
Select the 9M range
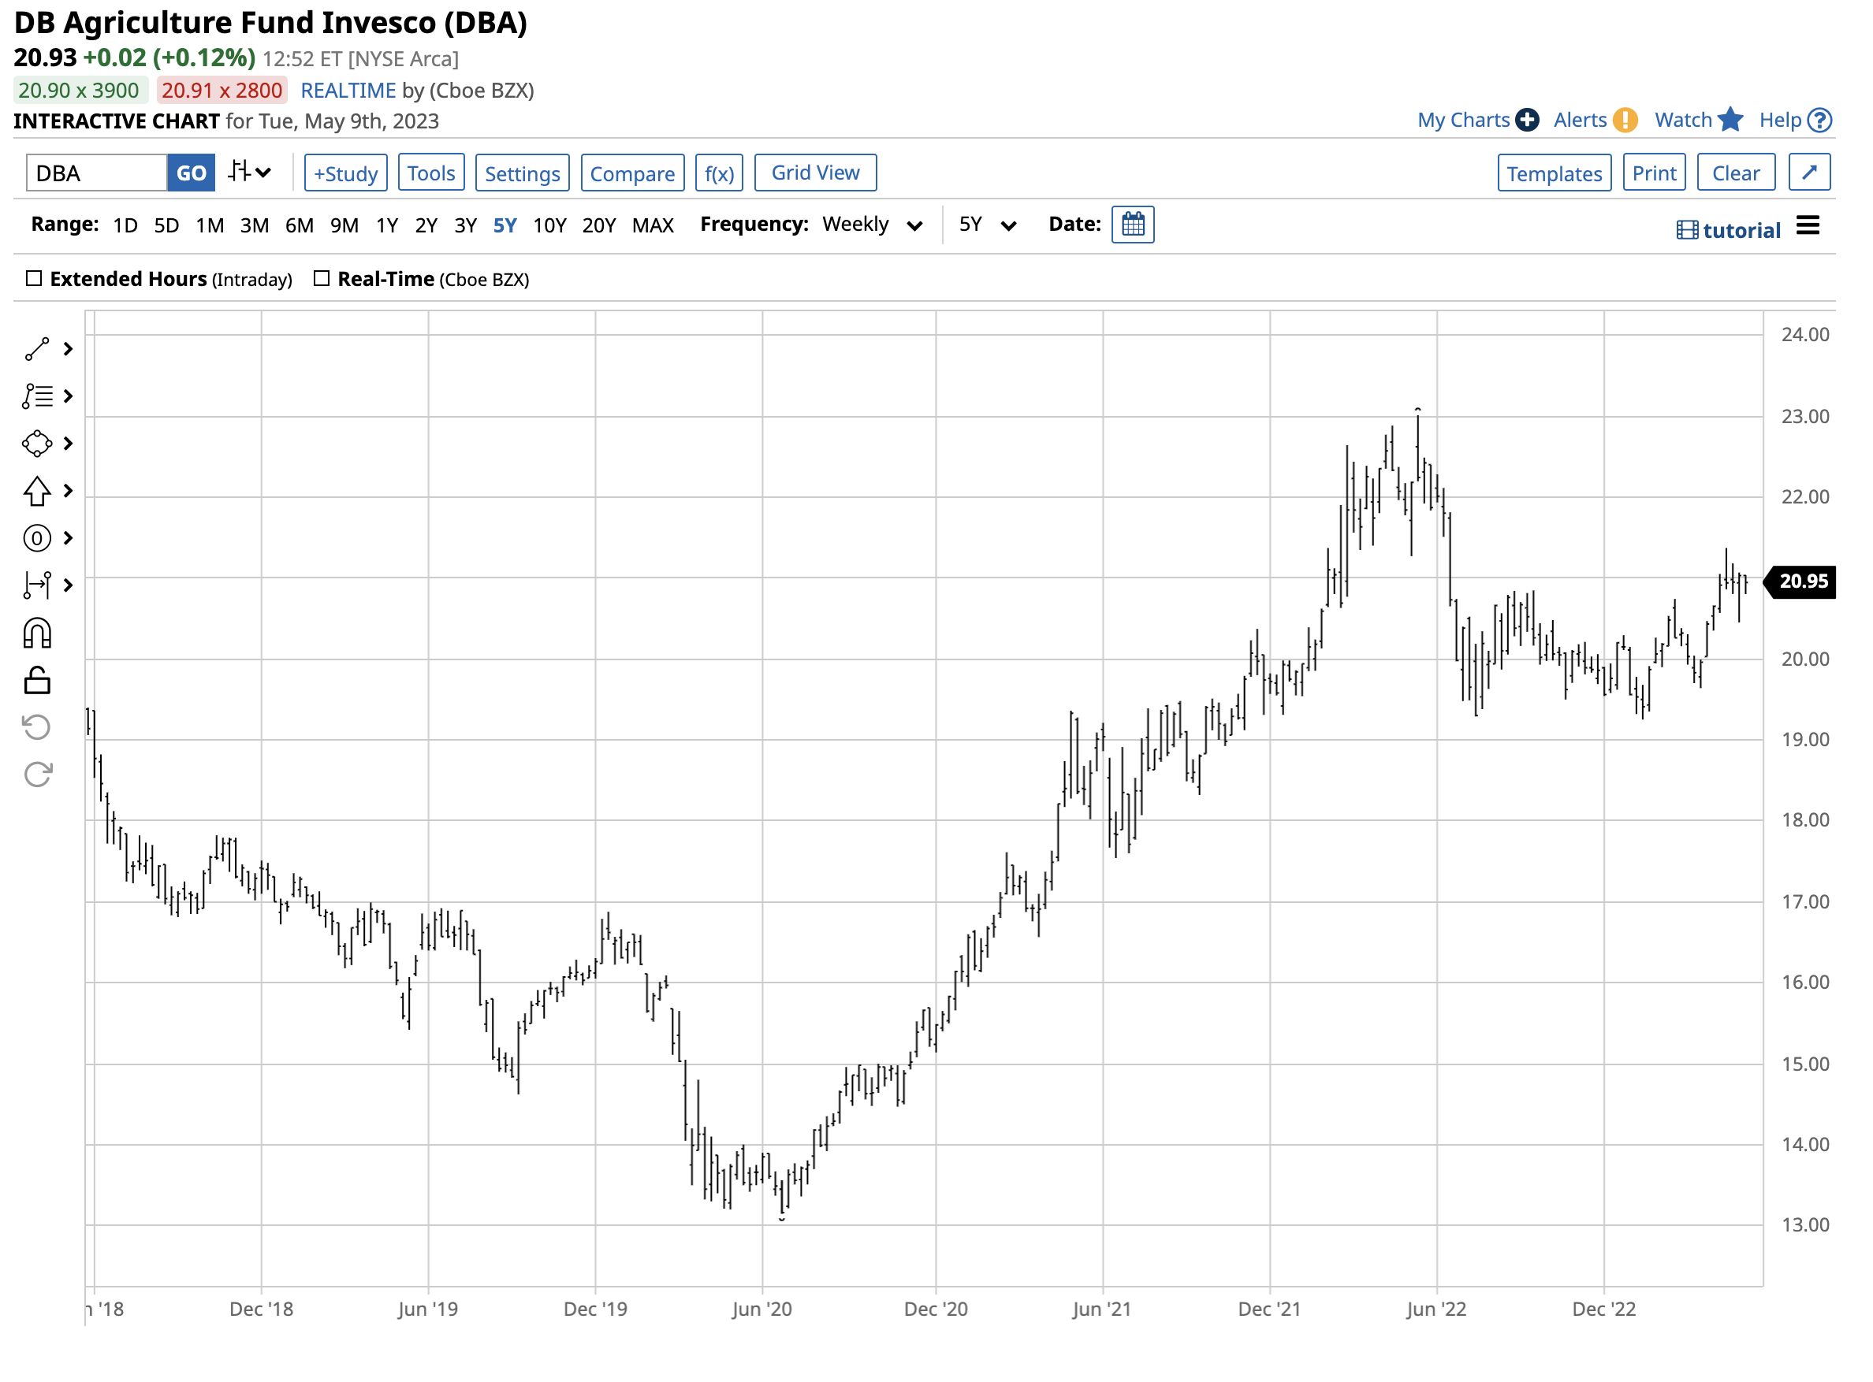(344, 226)
